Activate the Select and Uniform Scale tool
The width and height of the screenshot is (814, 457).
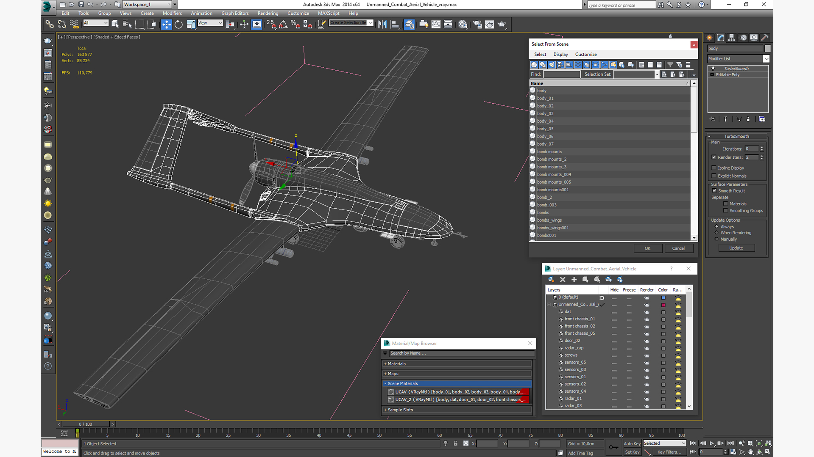(x=191, y=25)
